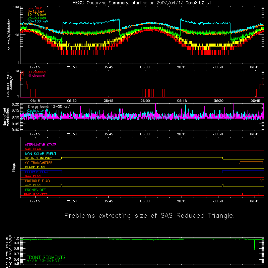Select the yellow "12-25 keV" legend entry
This screenshot has height=268, width=268.
(37, 15)
